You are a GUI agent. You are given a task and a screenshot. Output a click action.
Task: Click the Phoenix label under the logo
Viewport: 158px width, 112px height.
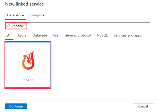(28, 80)
